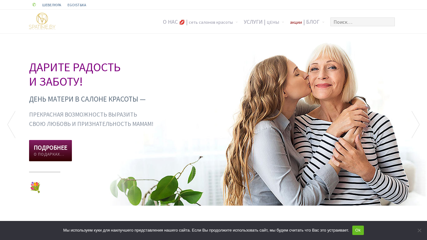Accept cookies with the Ok button
The image size is (427, 240).
pos(358,230)
